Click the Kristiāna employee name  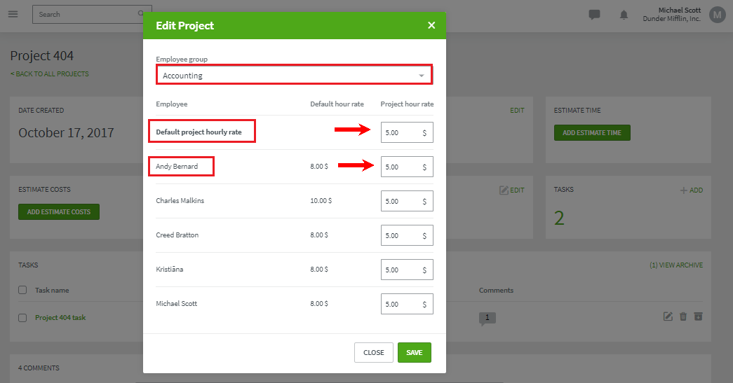coord(169,269)
